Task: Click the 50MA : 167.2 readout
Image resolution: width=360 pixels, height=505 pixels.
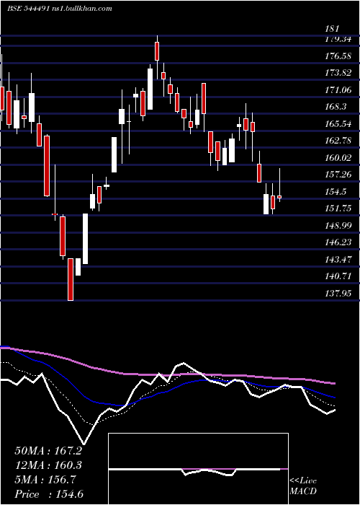Action: tap(48, 451)
